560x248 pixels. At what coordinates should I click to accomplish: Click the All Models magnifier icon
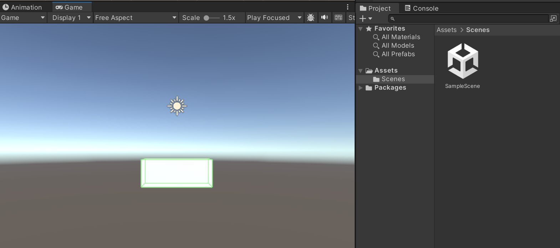coord(376,46)
